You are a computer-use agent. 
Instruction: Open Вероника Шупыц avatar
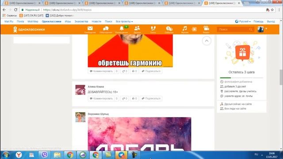80,117
